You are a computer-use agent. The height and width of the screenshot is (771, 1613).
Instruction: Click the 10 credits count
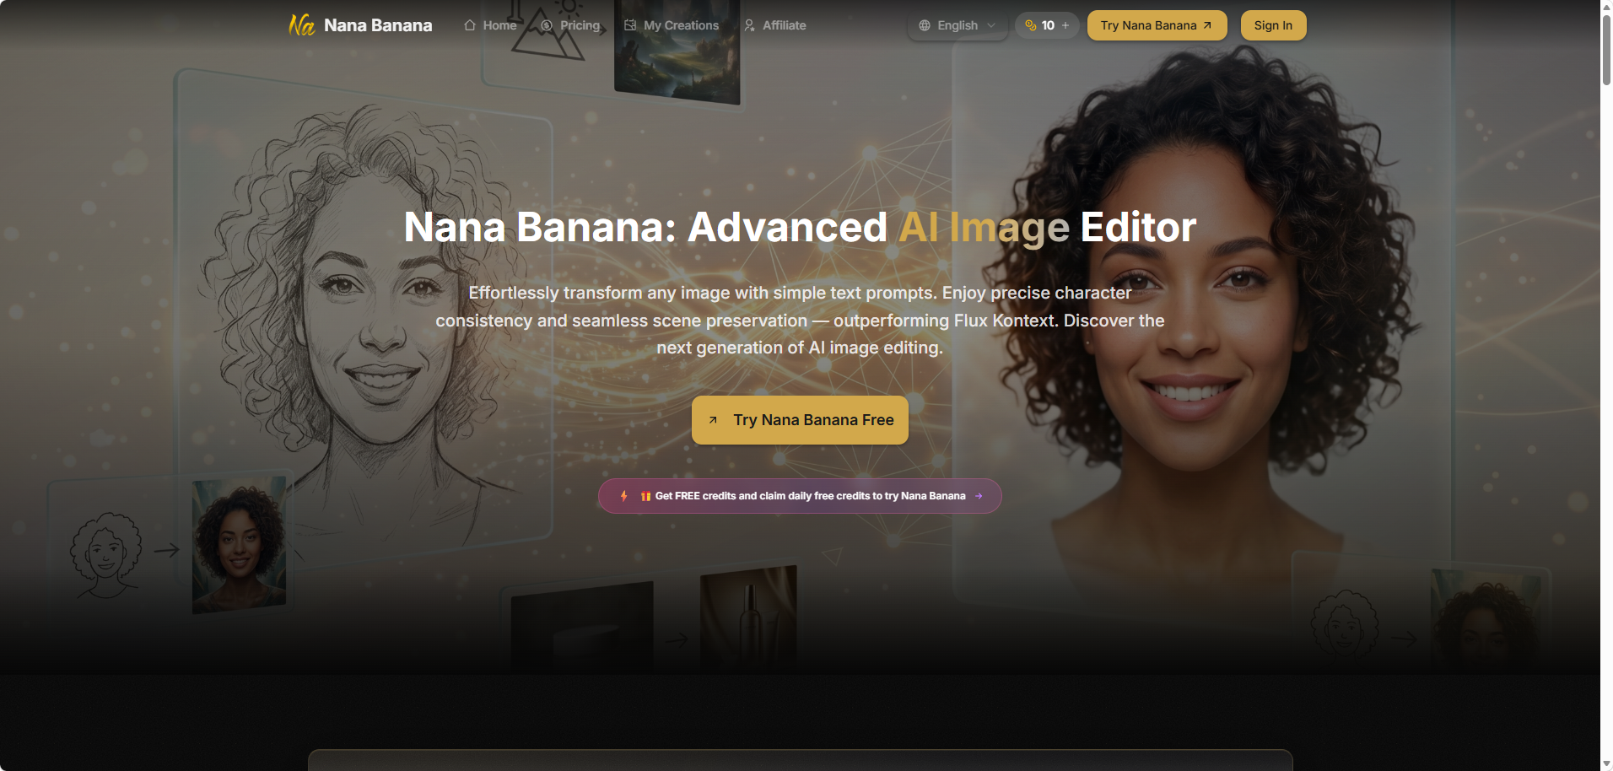pos(1048,25)
